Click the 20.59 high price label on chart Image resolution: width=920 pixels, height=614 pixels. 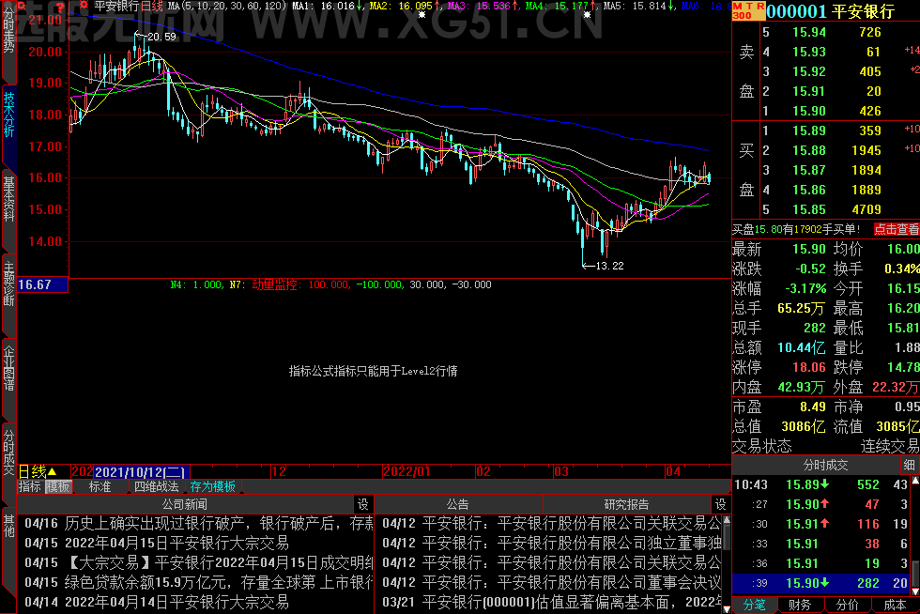pyautogui.click(x=161, y=37)
